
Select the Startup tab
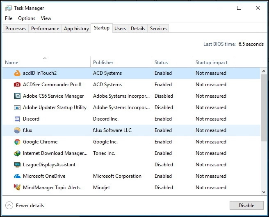point(102,28)
